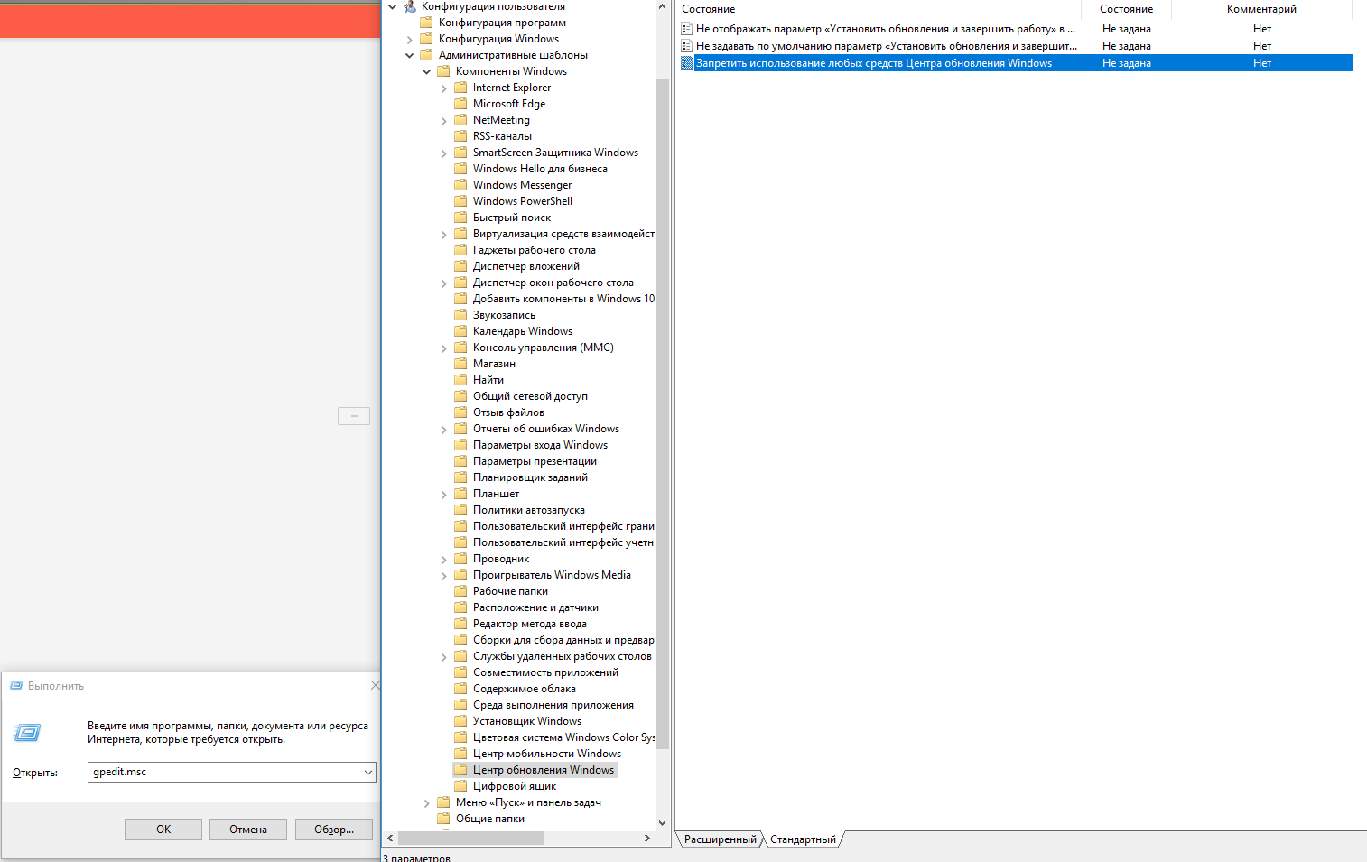Image resolution: width=1367 pixels, height=862 pixels.
Task: Click policy icon for 'Не отображать параметр' setting
Action: pyautogui.click(x=686, y=29)
